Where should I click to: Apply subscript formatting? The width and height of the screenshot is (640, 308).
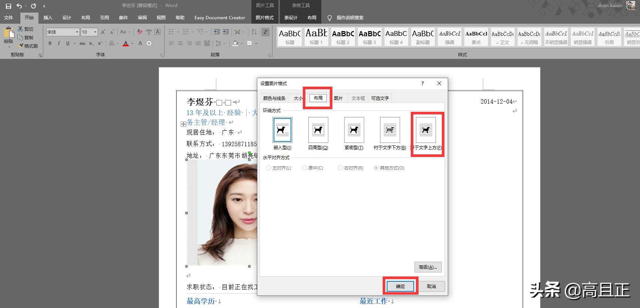(91, 43)
